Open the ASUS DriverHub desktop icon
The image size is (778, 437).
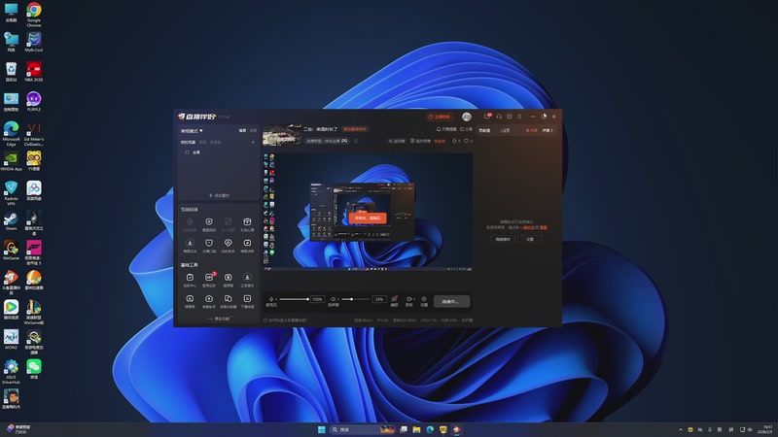(11, 372)
